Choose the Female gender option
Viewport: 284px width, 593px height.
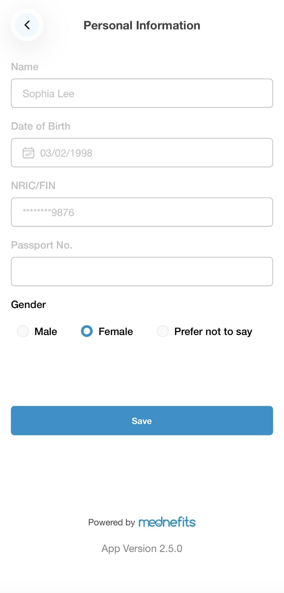coord(87,331)
